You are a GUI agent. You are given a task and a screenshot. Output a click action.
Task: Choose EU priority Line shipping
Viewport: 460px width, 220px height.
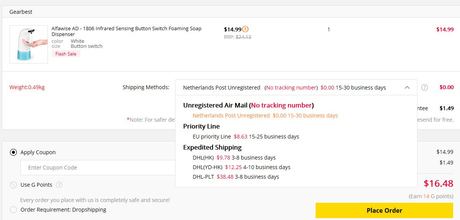tap(246, 137)
